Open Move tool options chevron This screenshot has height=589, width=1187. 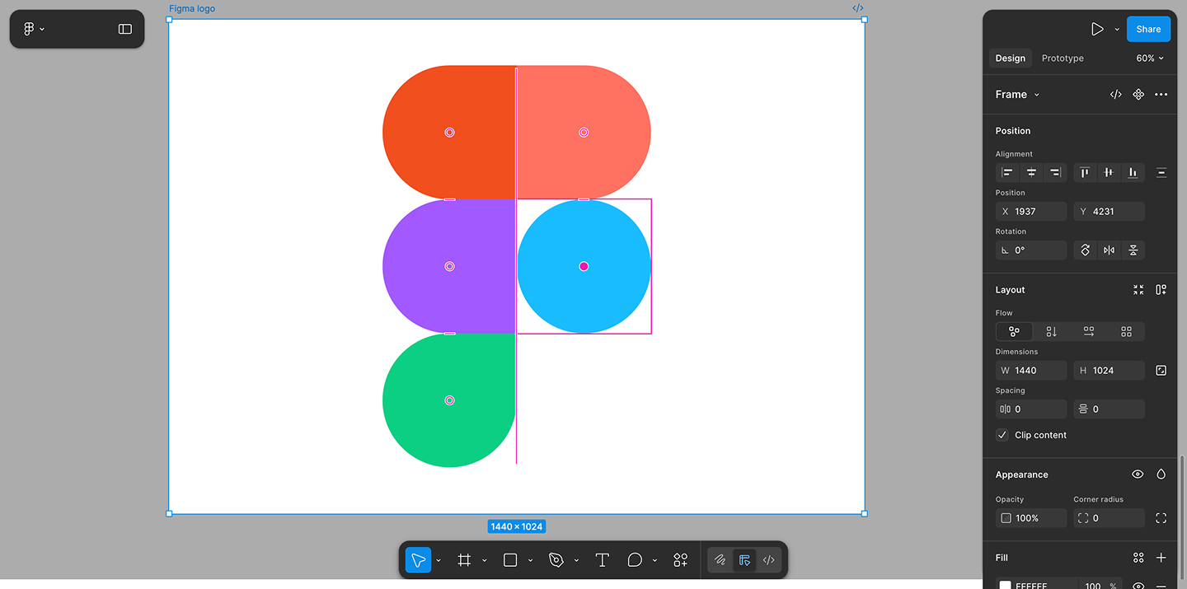tap(439, 560)
